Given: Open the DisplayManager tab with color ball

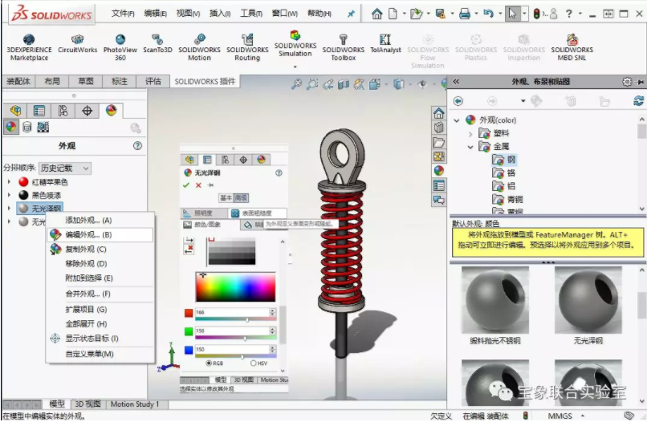Looking at the screenshot, I should (x=111, y=110).
